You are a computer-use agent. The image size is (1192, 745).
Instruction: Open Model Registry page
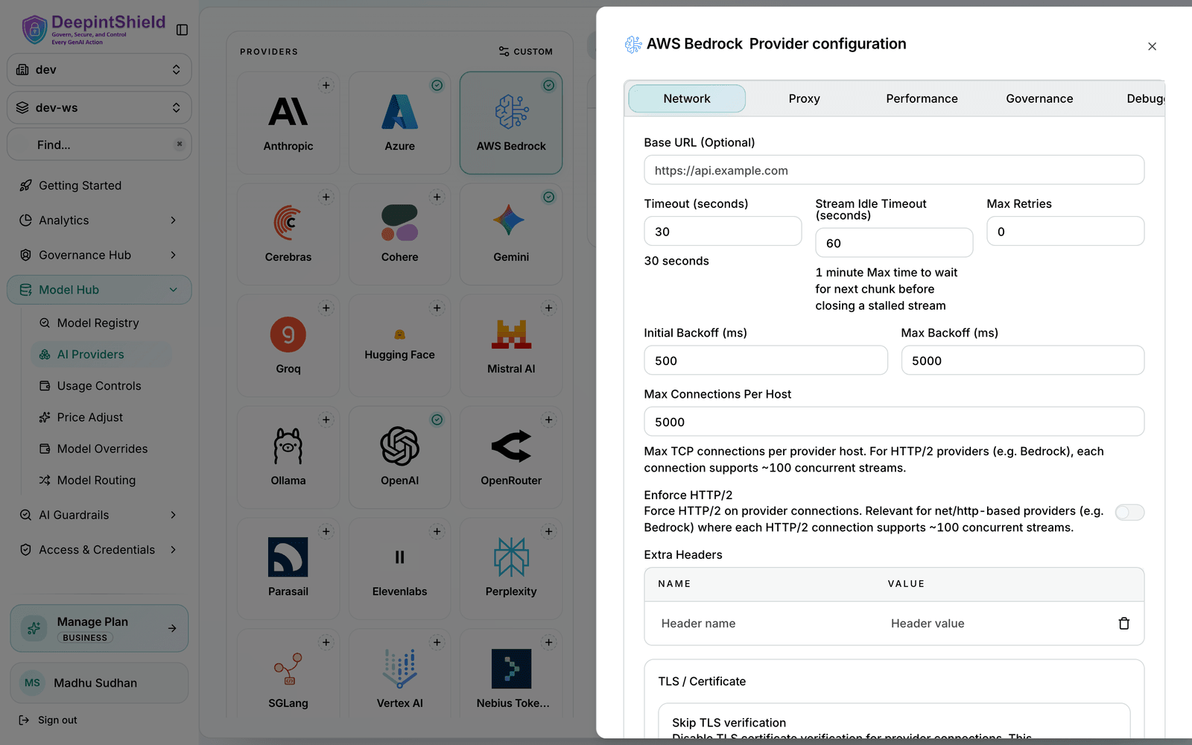coord(101,323)
